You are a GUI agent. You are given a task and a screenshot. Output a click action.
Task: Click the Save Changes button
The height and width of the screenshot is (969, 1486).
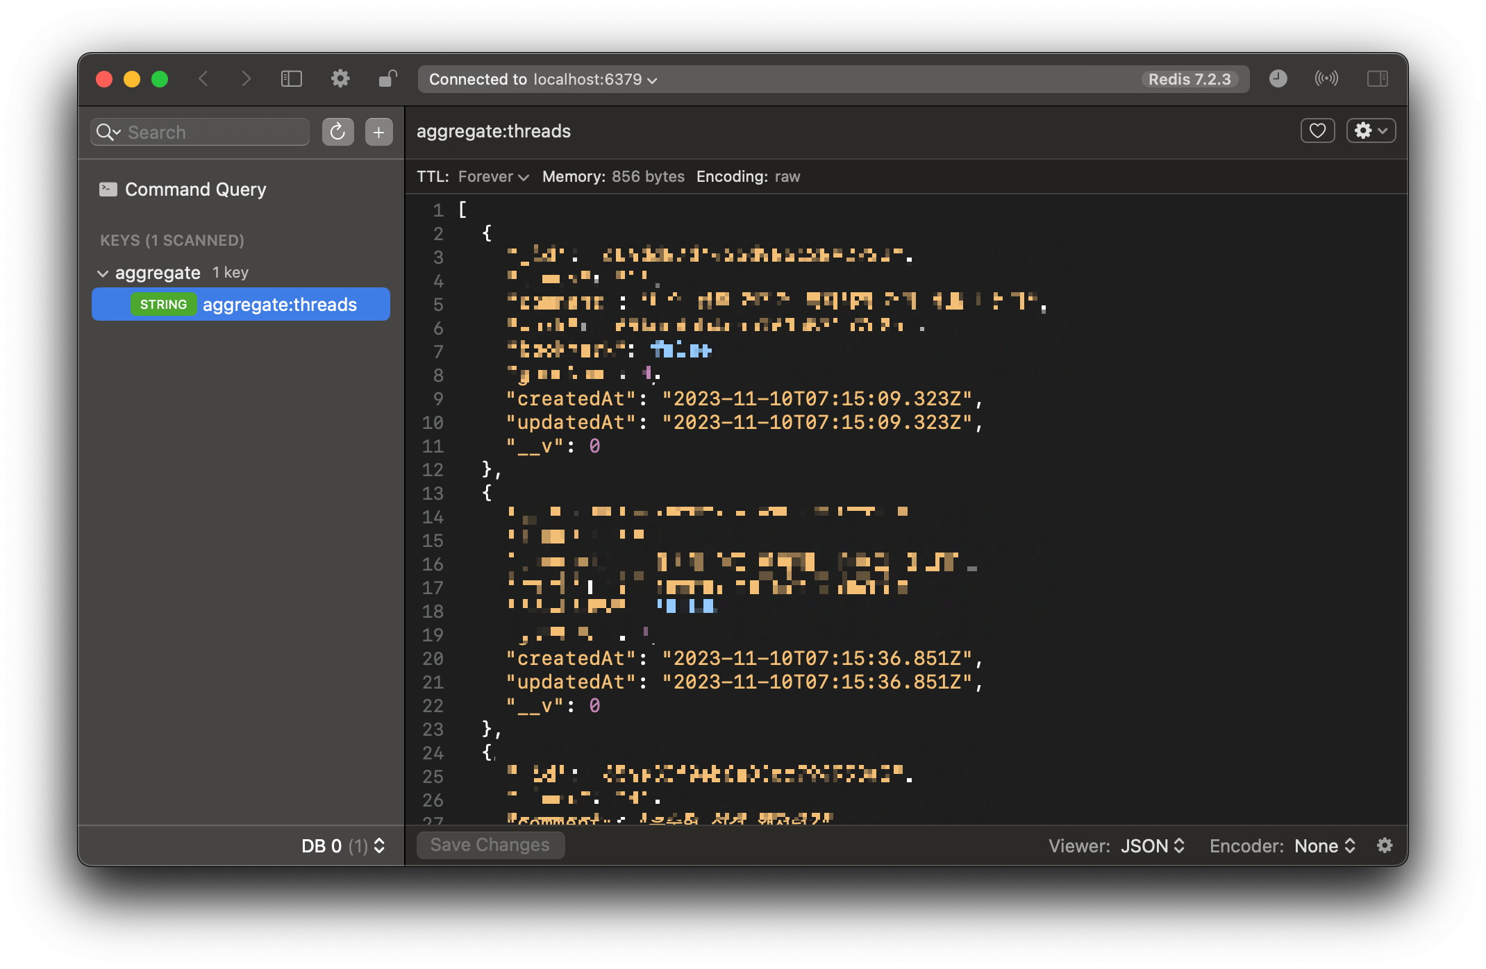coord(490,845)
